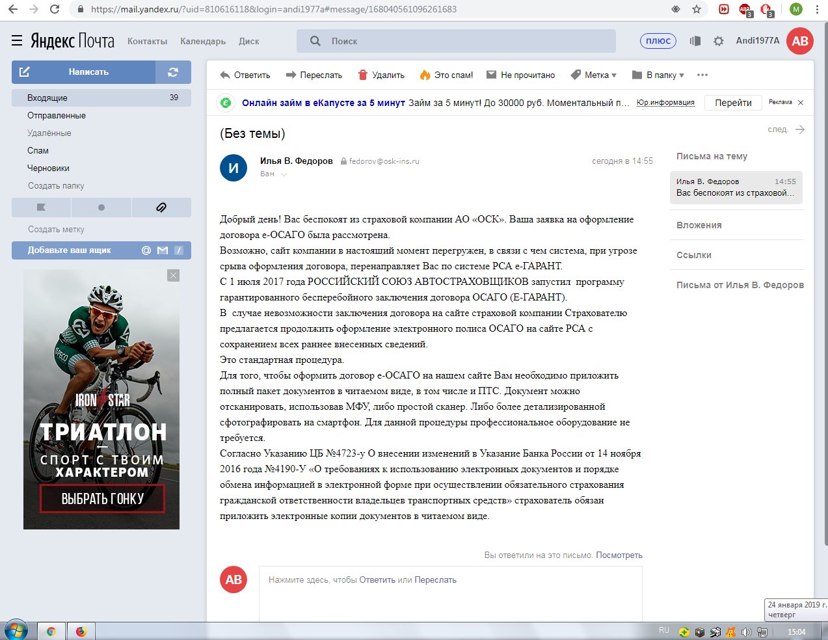Open the Удалённые folder

pos(49,133)
